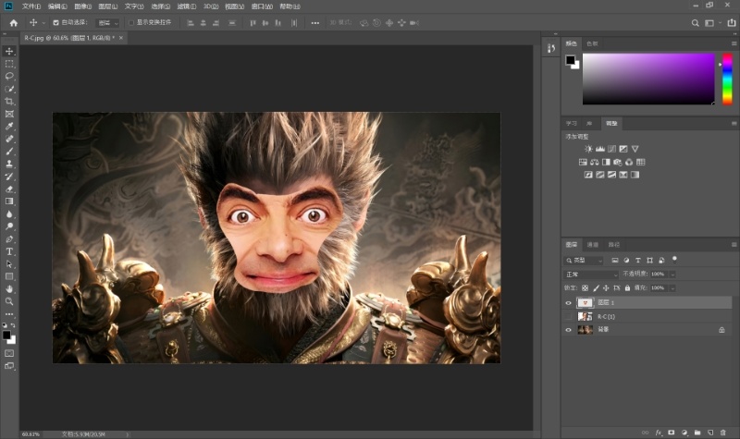Toggle the 自动选择 checkbox
This screenshot has width=740, height=439.
tap(55, 22)
